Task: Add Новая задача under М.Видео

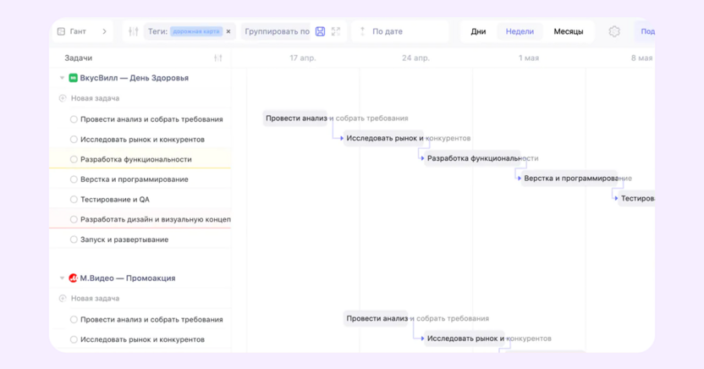Action: click(95, 299)
